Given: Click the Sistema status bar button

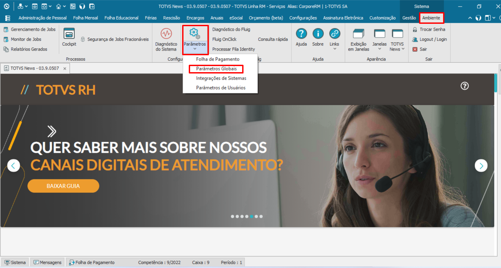Looking at the screenshot, I should coord(15,262).
